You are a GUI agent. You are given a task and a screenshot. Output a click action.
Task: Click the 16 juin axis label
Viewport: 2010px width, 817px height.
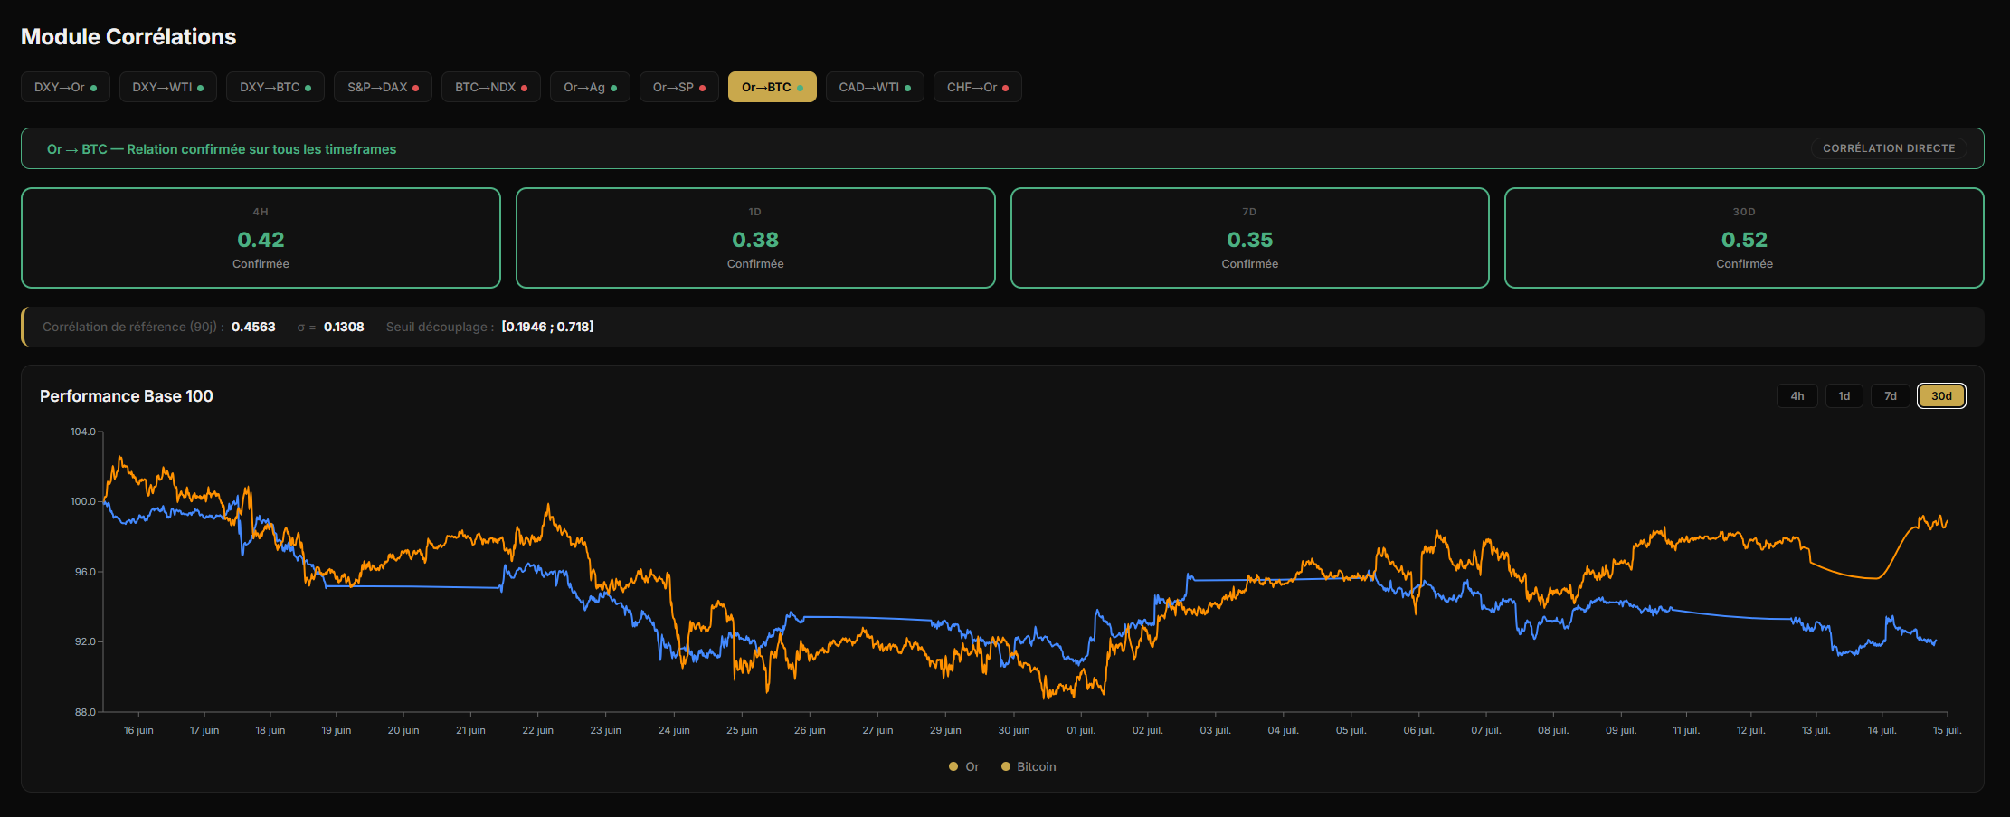[x=138, y=730]
